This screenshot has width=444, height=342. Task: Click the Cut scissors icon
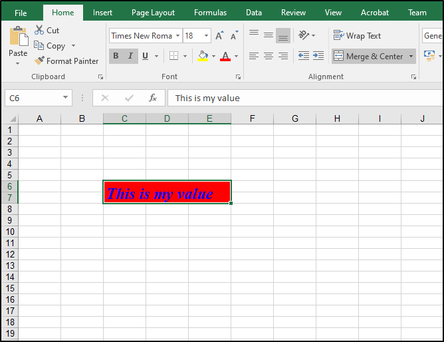(39, 30)
